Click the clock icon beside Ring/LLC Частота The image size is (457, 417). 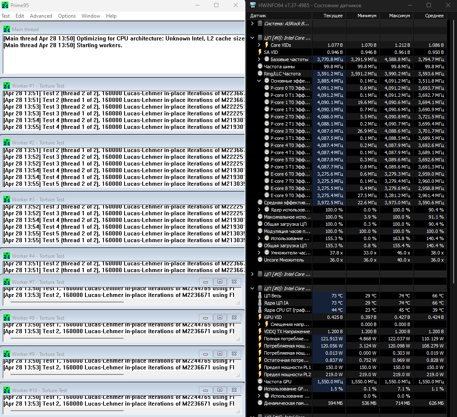click(x=260, y=74)
